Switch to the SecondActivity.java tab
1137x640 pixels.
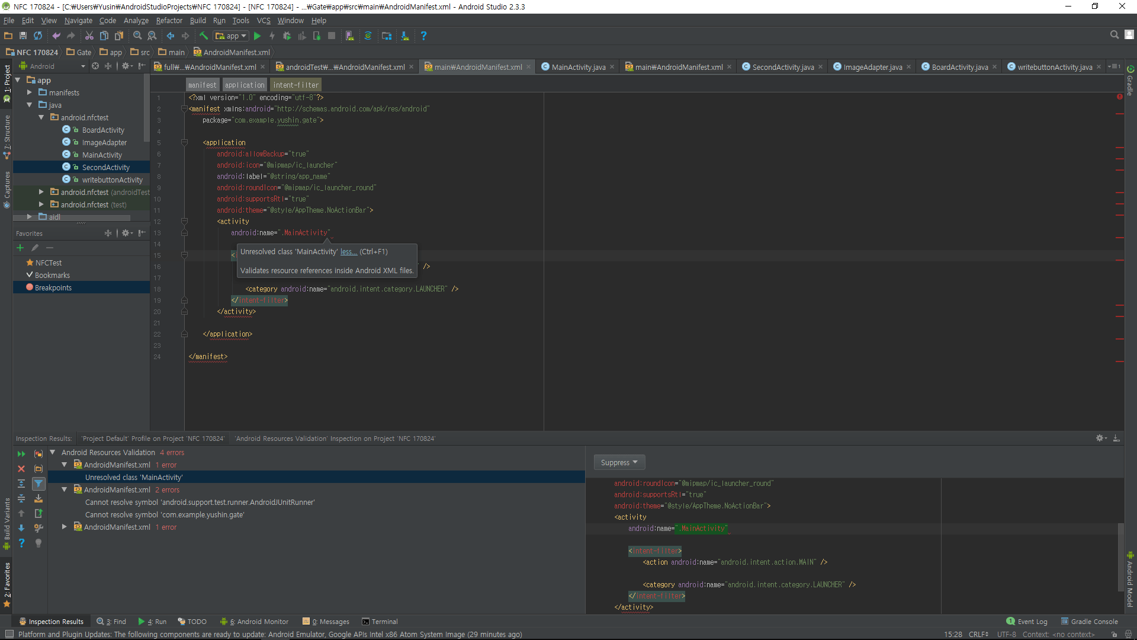coord(782,67)
